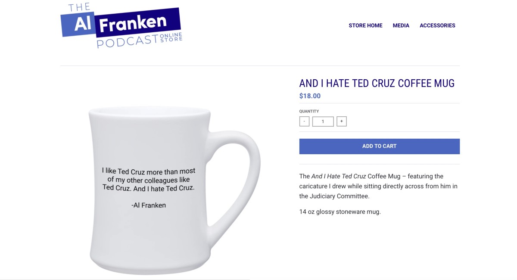This screenshot has height=280, width=517.
Task: Click the Al Franken Podcast store logo
Action: (x=121, y=25)
